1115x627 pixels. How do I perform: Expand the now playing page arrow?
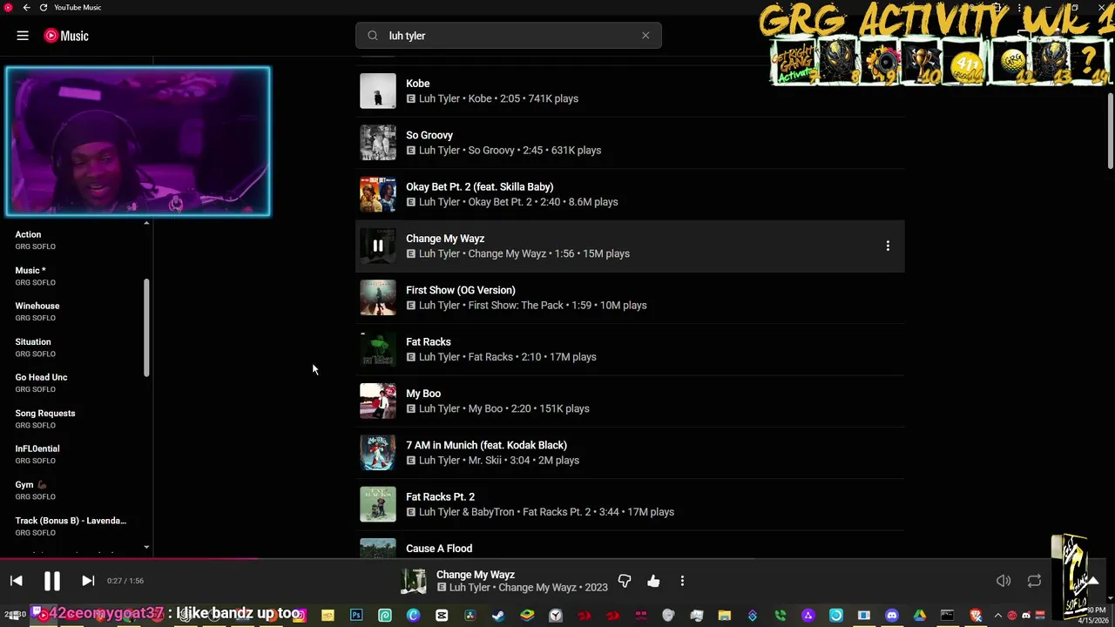1092,581
